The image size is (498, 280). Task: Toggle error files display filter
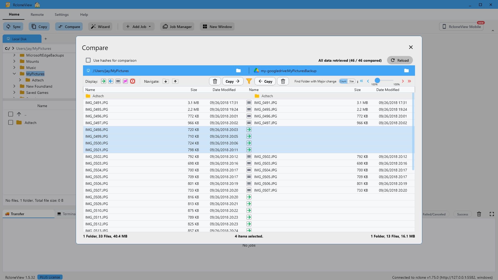pos(133,81)
